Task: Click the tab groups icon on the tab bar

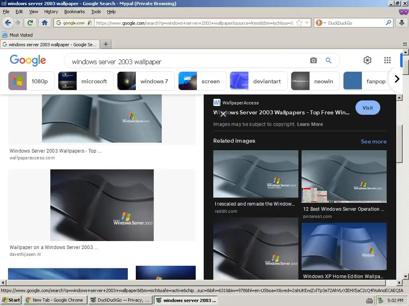Action: (x=405, y=44)
